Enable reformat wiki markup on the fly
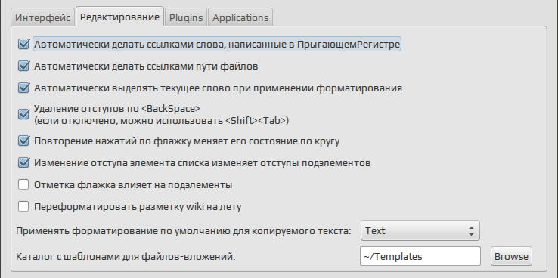This screenshot has width=558, height=278. pyautogui.click(x=23, y=206)
